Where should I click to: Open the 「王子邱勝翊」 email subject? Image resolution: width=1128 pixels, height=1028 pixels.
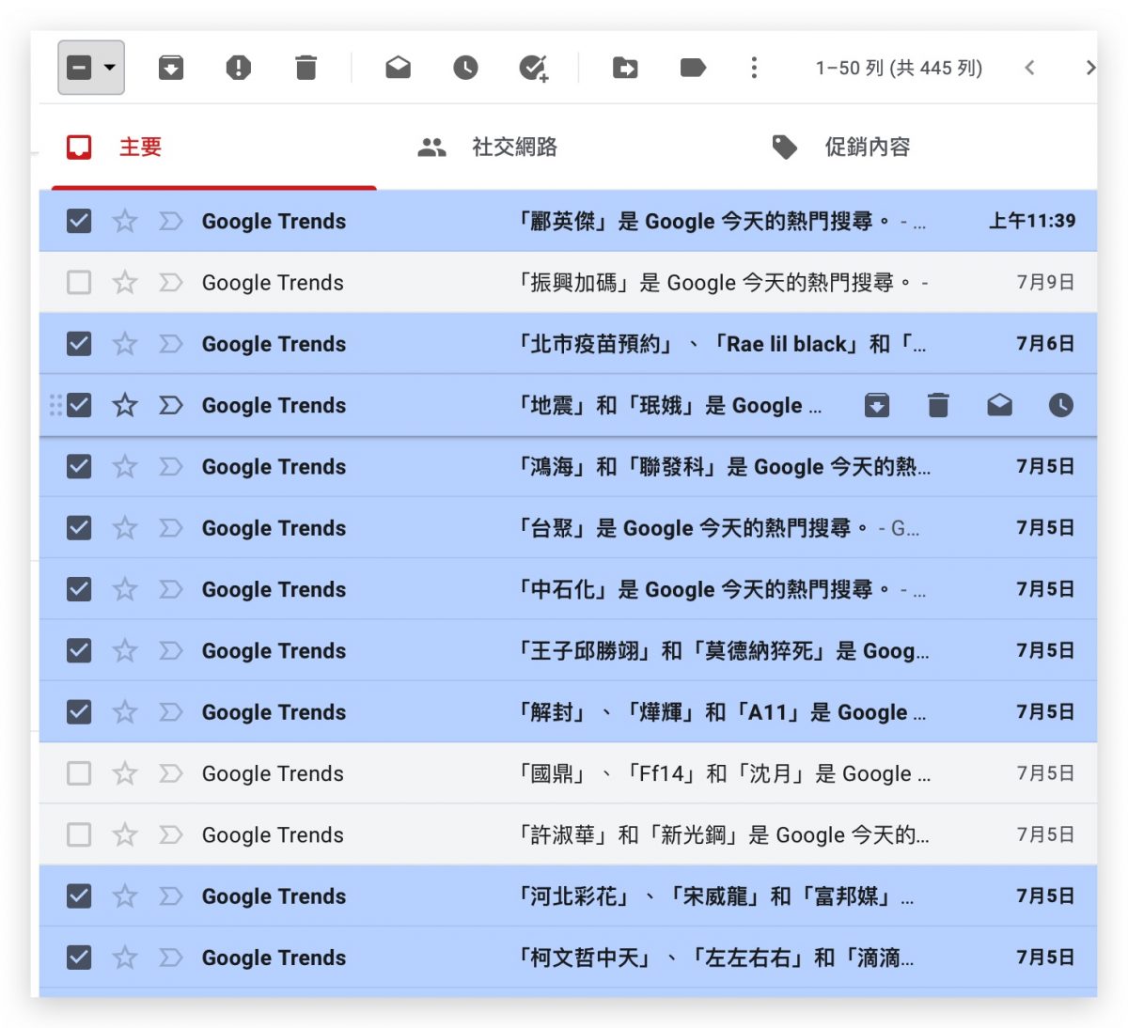pos(723,650)
